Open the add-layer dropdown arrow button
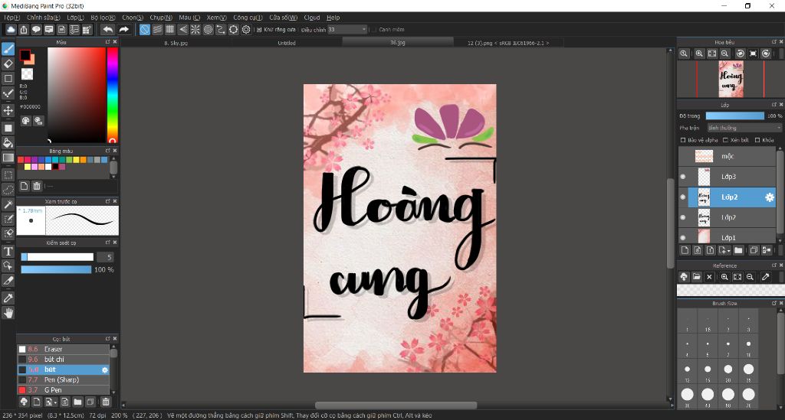Viewport: 785px width, 420px height. click(x=724, y=250)
